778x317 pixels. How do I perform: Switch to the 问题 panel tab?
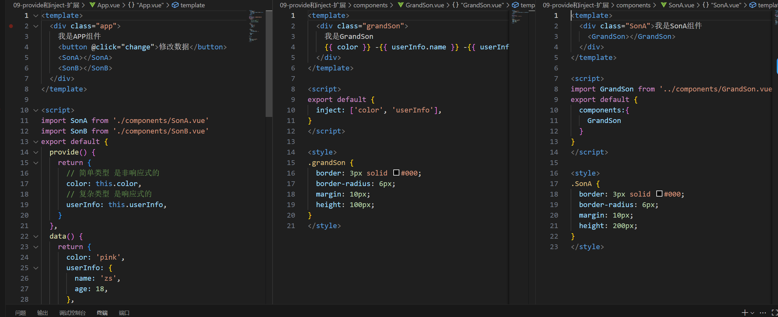pos(21,313)
